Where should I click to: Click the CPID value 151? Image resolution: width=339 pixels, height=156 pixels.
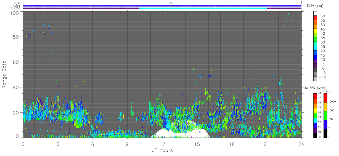coord(171,3)
